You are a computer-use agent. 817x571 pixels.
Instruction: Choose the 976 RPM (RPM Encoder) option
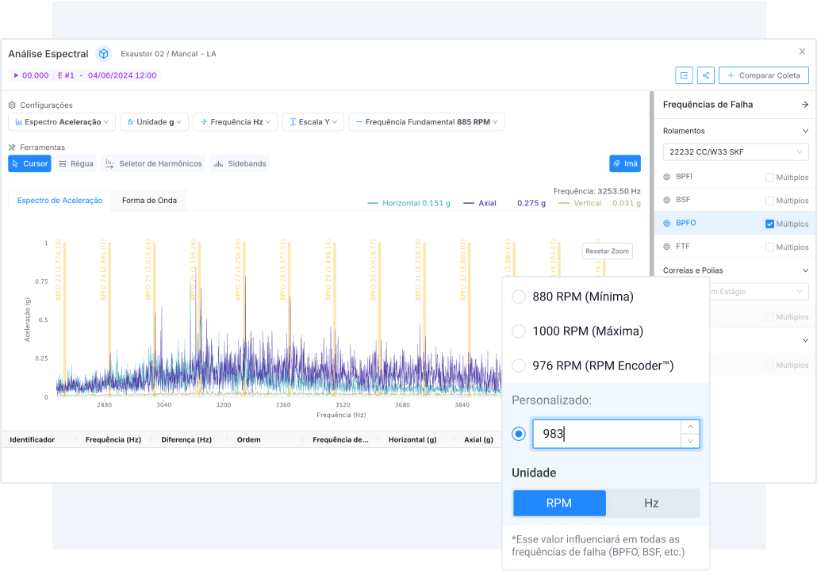(519, 366)
